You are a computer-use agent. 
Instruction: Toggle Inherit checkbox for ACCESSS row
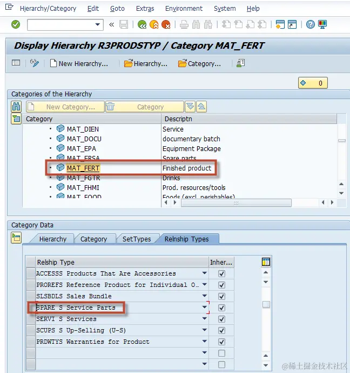(x=221, y=273)
